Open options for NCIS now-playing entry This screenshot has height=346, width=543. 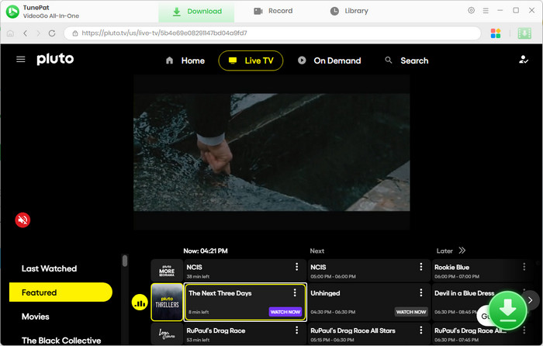(297, 267)
